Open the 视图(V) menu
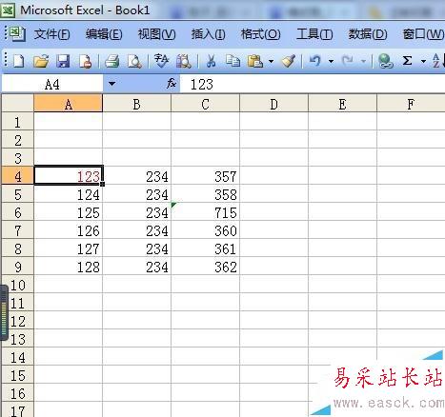 [156, 34]
